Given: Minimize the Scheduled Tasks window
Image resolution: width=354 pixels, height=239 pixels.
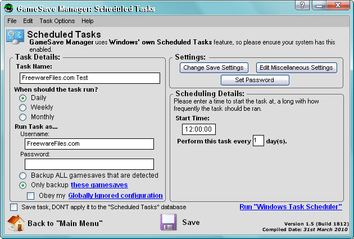Looking at the screenshot, I should (x=319, y=5).
